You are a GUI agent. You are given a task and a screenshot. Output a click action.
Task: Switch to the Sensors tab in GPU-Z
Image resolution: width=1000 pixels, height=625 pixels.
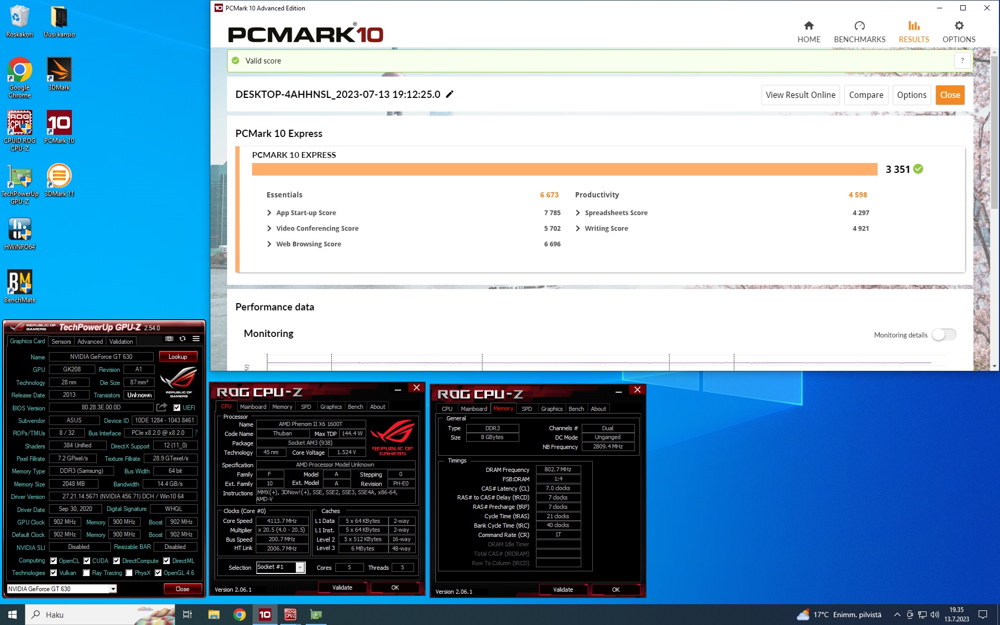click(61, 342)
